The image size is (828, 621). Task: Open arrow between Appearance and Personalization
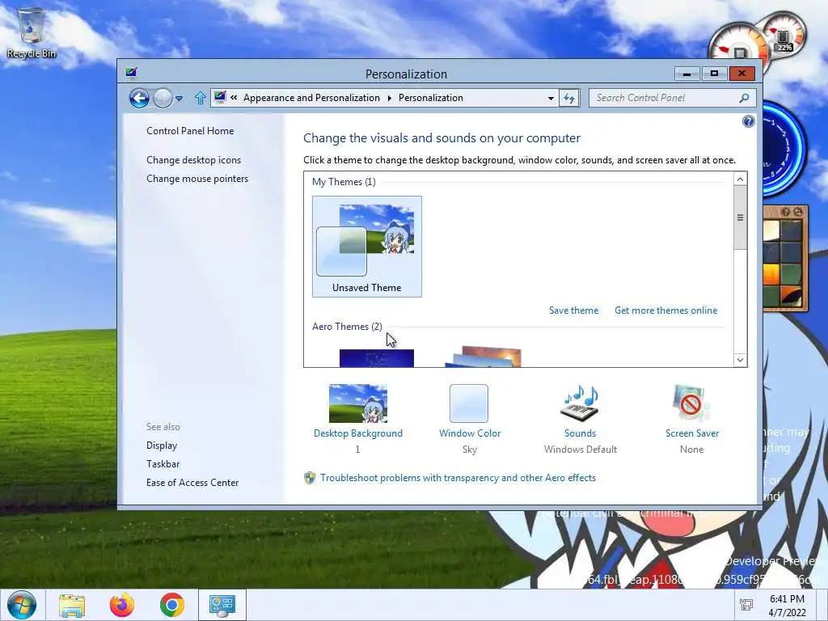pyautogui.click(x=389, y=98)
